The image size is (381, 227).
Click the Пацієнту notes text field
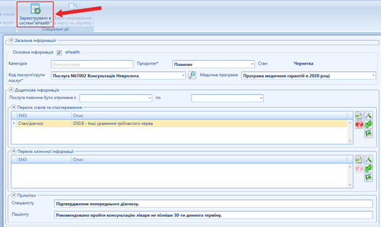coord(214,215)
